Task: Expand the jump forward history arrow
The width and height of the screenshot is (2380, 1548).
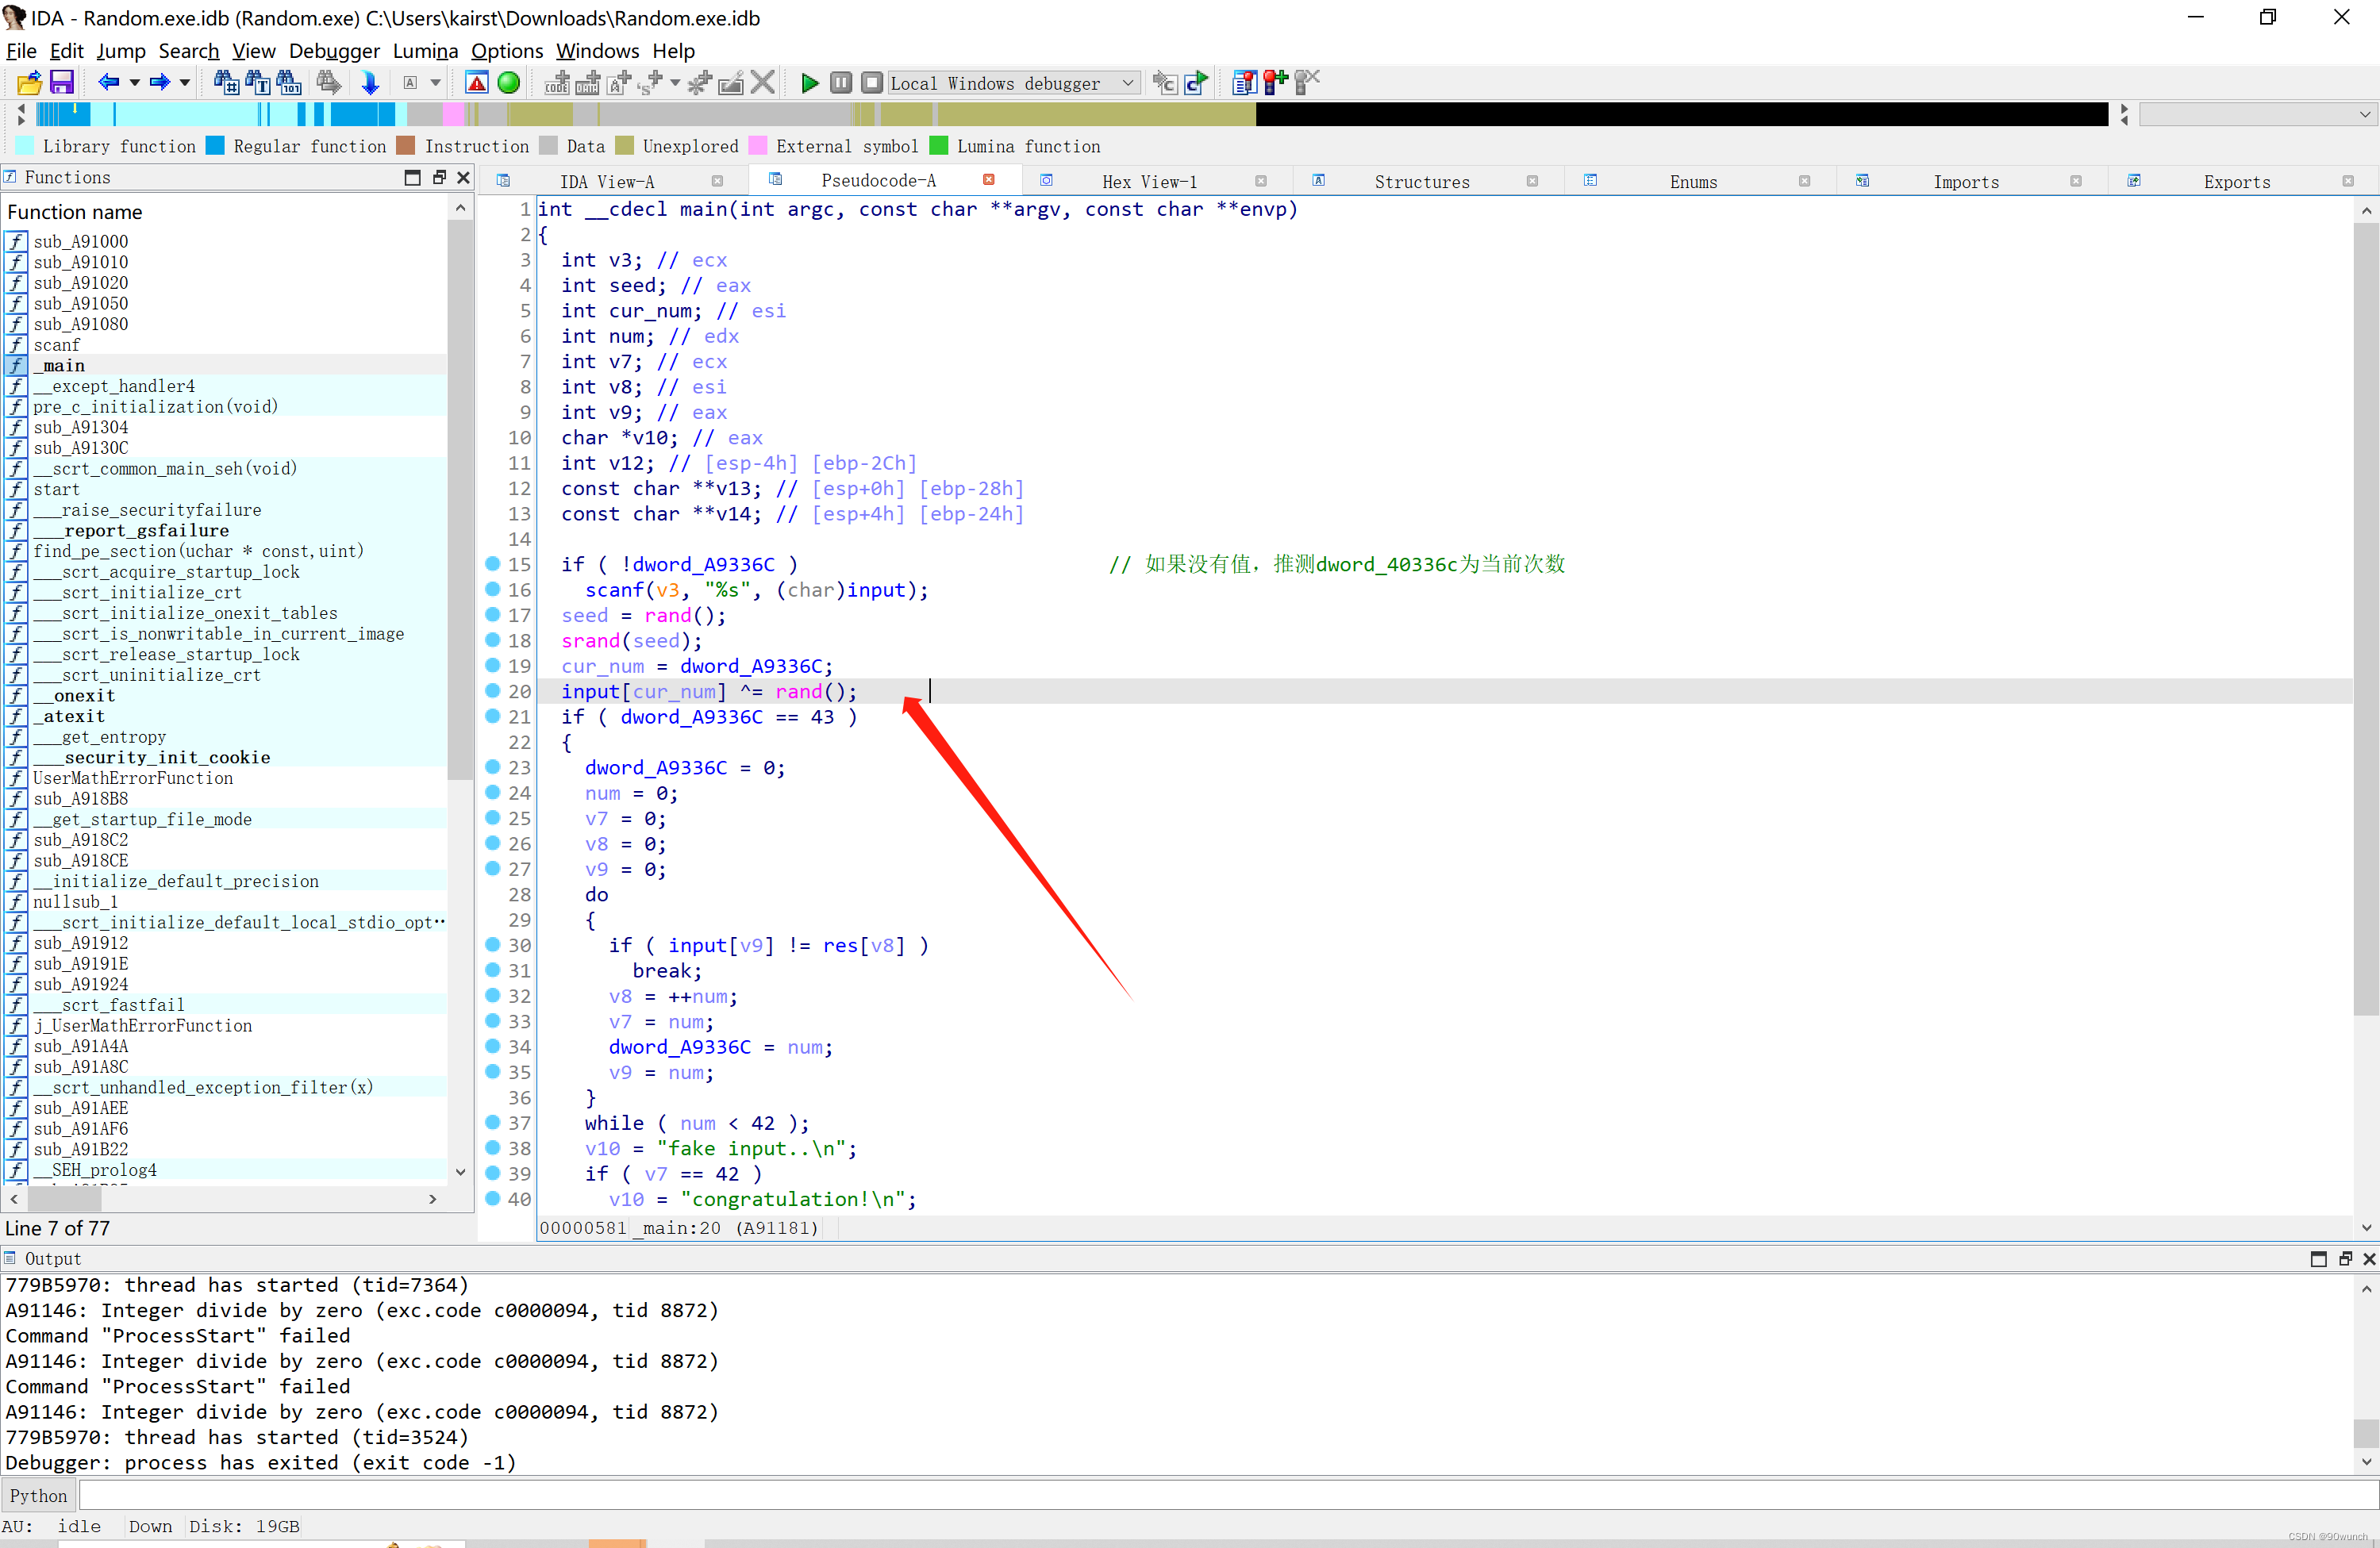Action: coord(185,83)
